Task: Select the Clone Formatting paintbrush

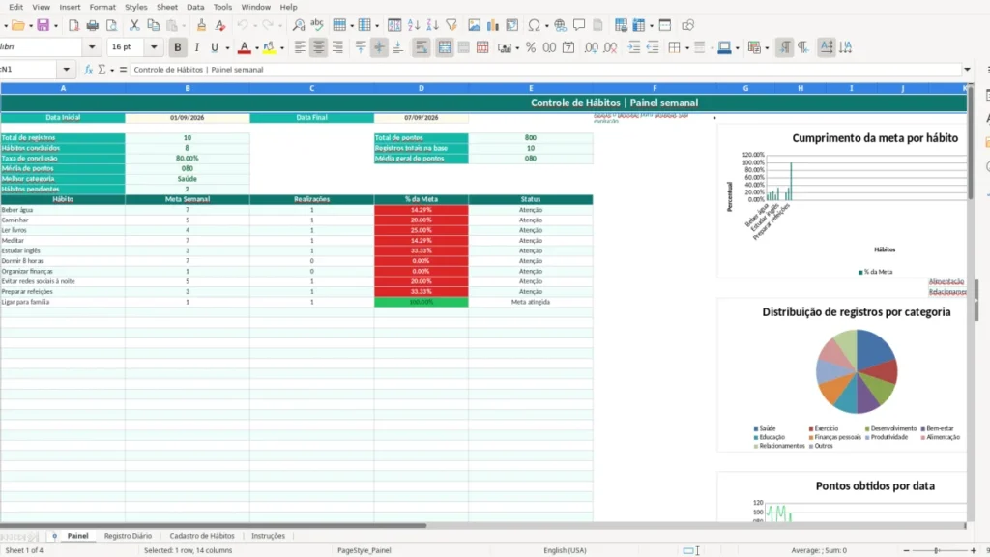Action: point(201,25)
